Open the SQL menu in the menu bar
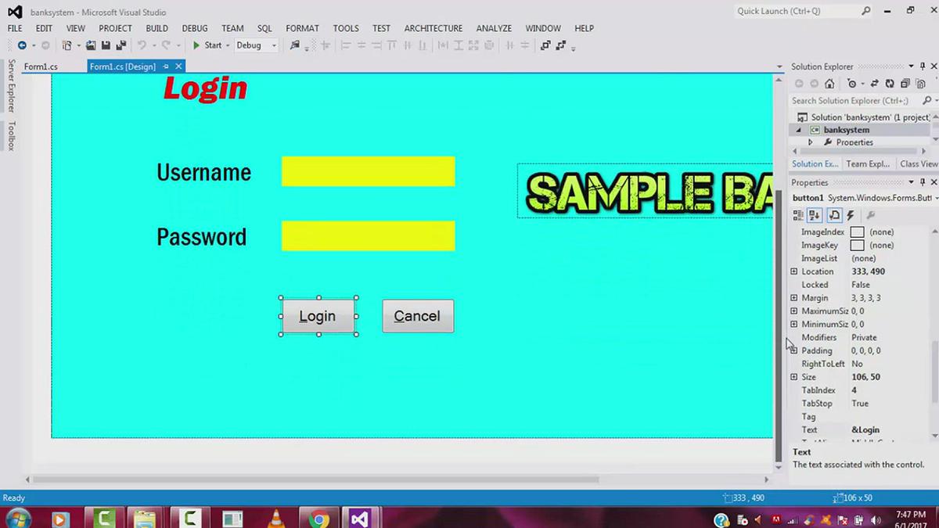The height and width of the screenshot is (528, 939). click(x=264, y=28)
